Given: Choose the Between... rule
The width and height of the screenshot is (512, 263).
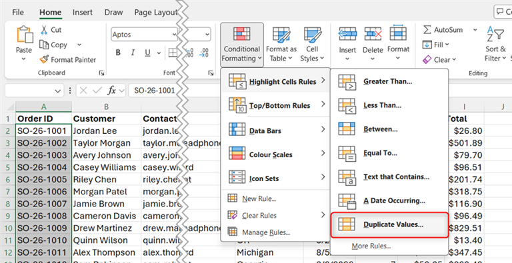Looking at the screenshot, I should pyautogui.click(x=389, y=129).
